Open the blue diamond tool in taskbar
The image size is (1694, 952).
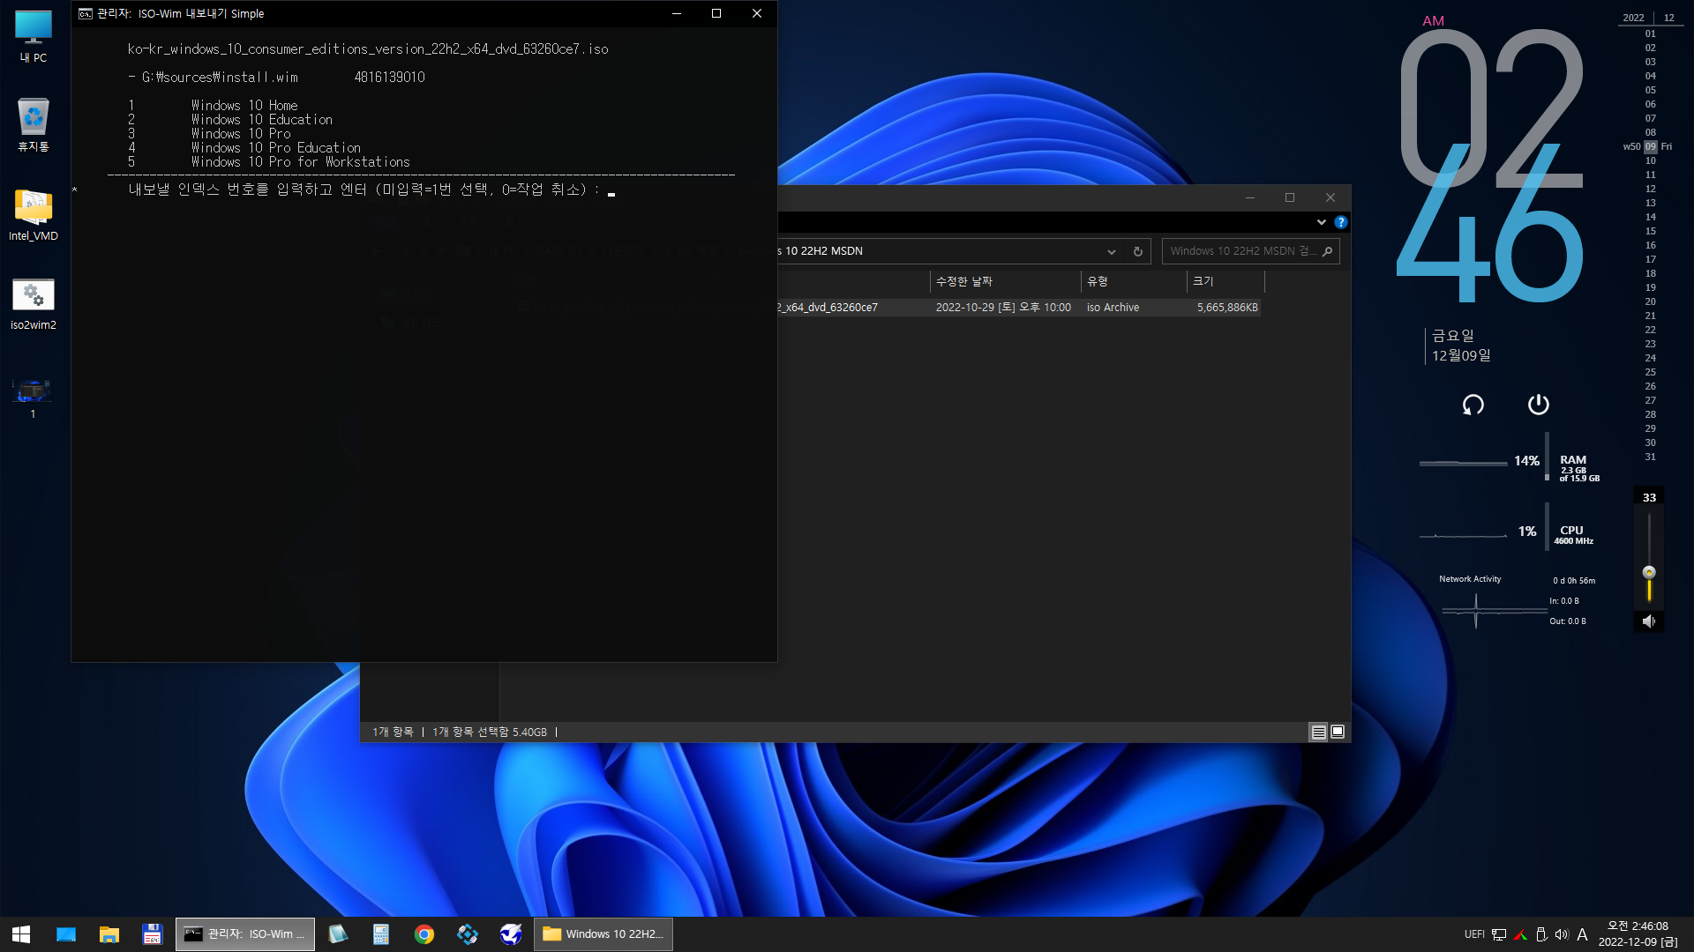pos(468,934)
